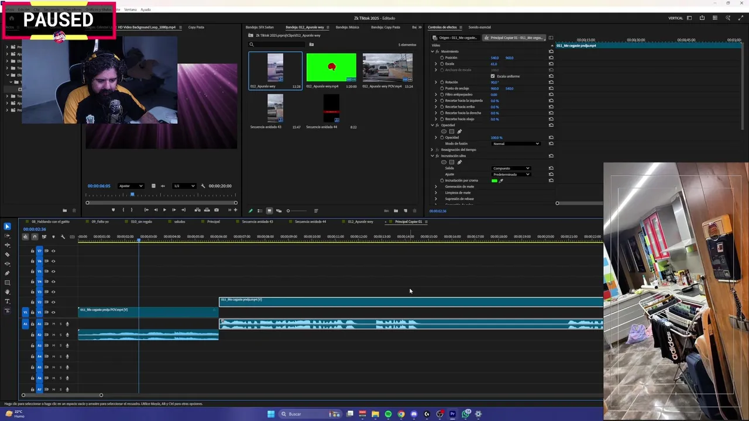Open Source monitor settings wrench
Viewport: 749px width, 421px height.
pyautogui.click(x=203, y=186)
